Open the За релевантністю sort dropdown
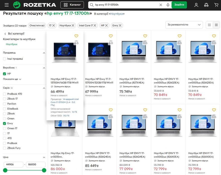Viewport: 221px width, 175px height. (x=184, y=25)
